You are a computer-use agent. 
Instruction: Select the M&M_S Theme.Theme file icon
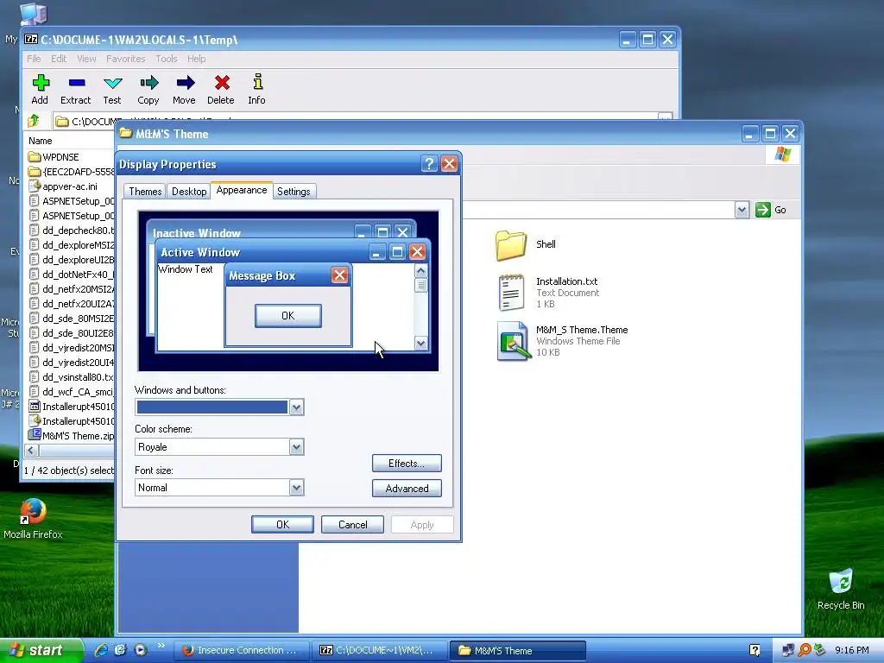[x=513, y=340]
